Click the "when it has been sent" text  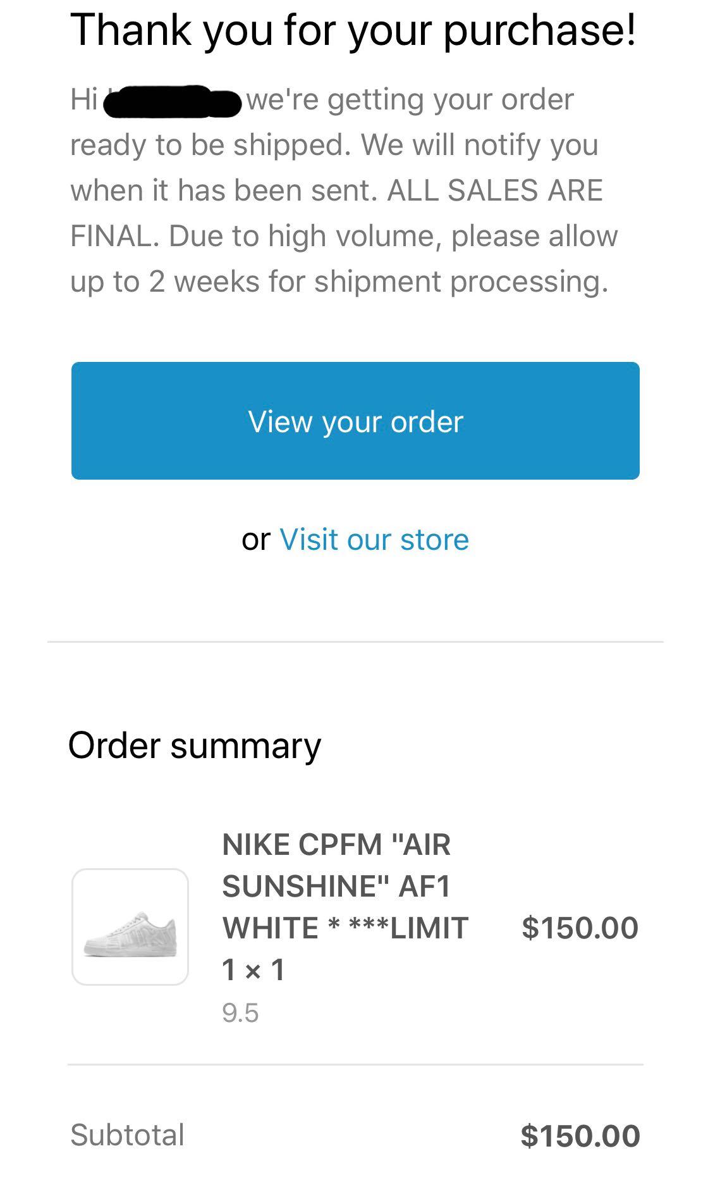pos(223,190)
